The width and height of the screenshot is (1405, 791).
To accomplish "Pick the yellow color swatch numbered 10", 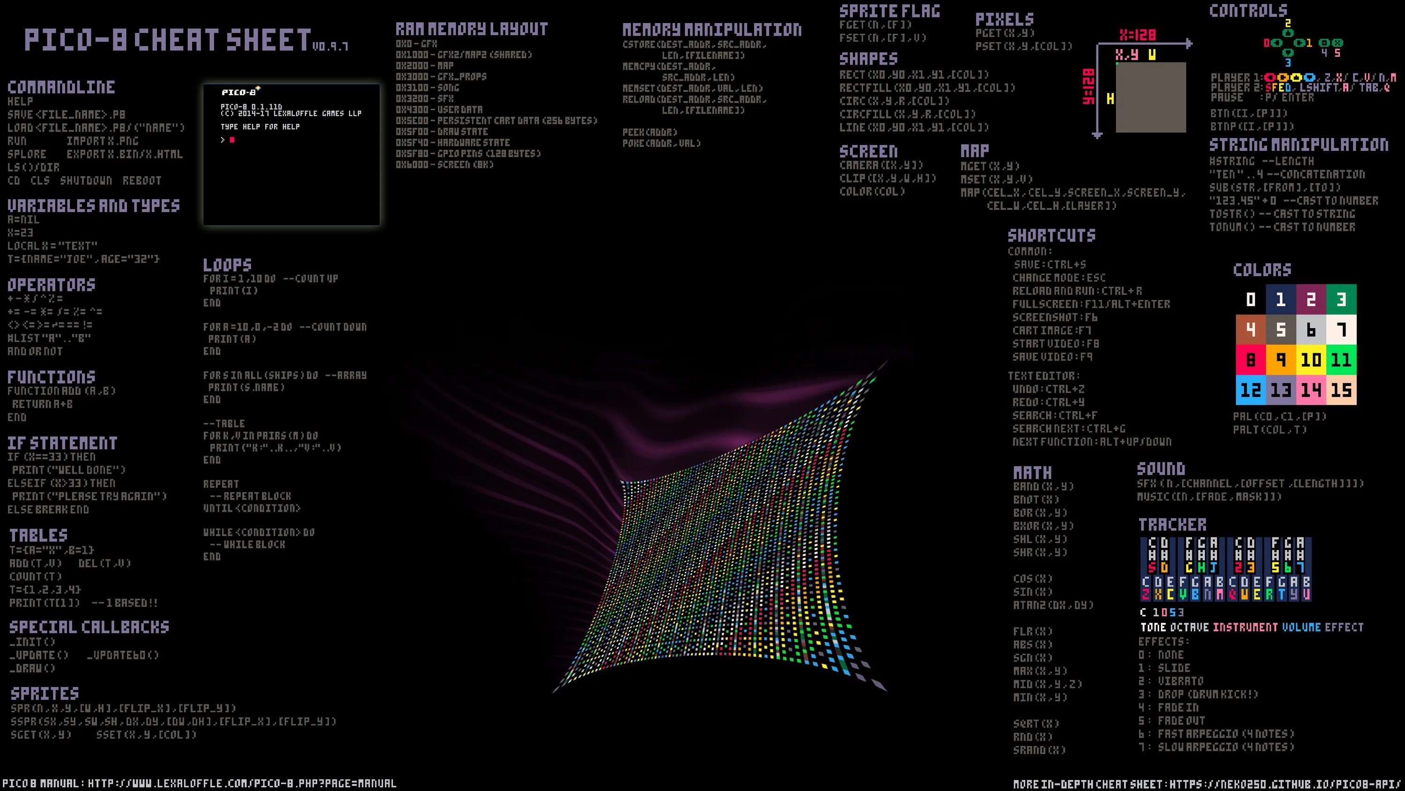I will [1311, 360].
